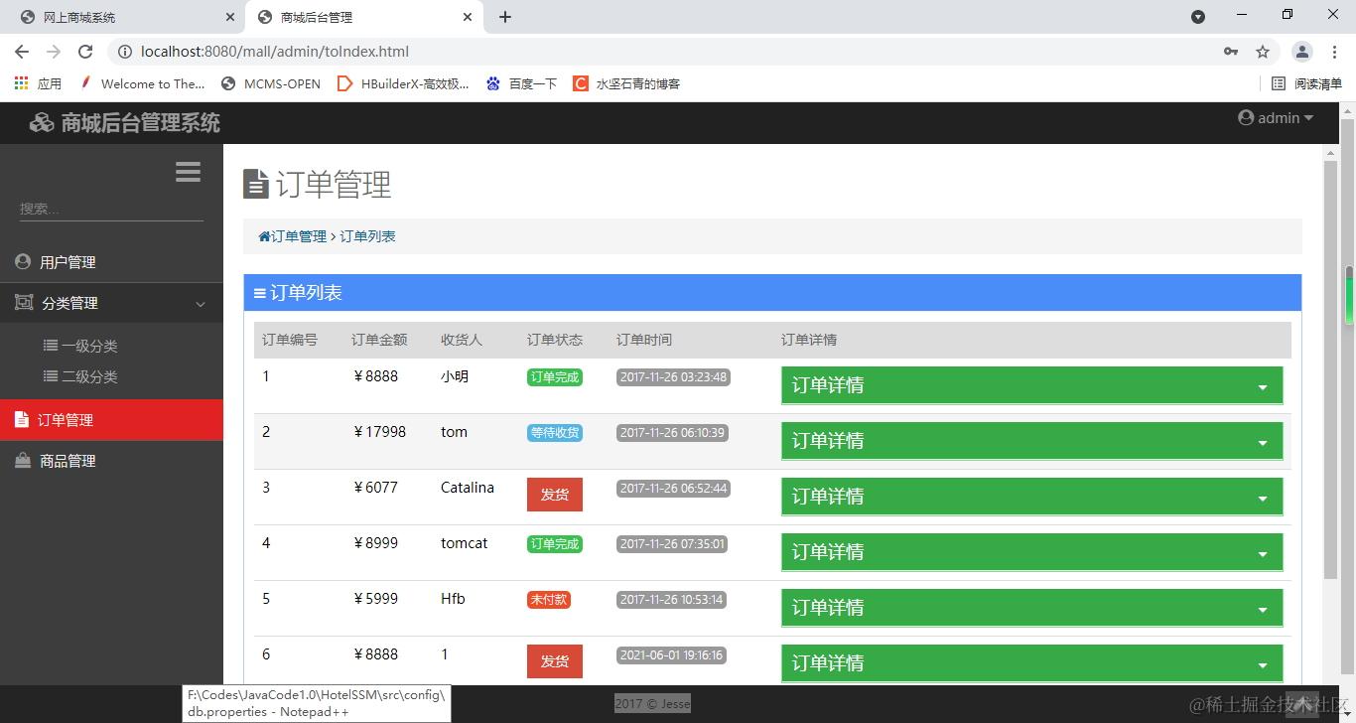
Task: Click the 二级分类 list icon
Action: pos(51,376)
